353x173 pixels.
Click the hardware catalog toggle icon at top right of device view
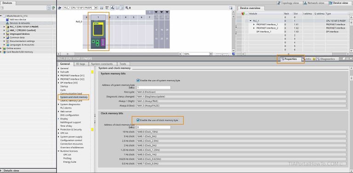pos(231,8)
